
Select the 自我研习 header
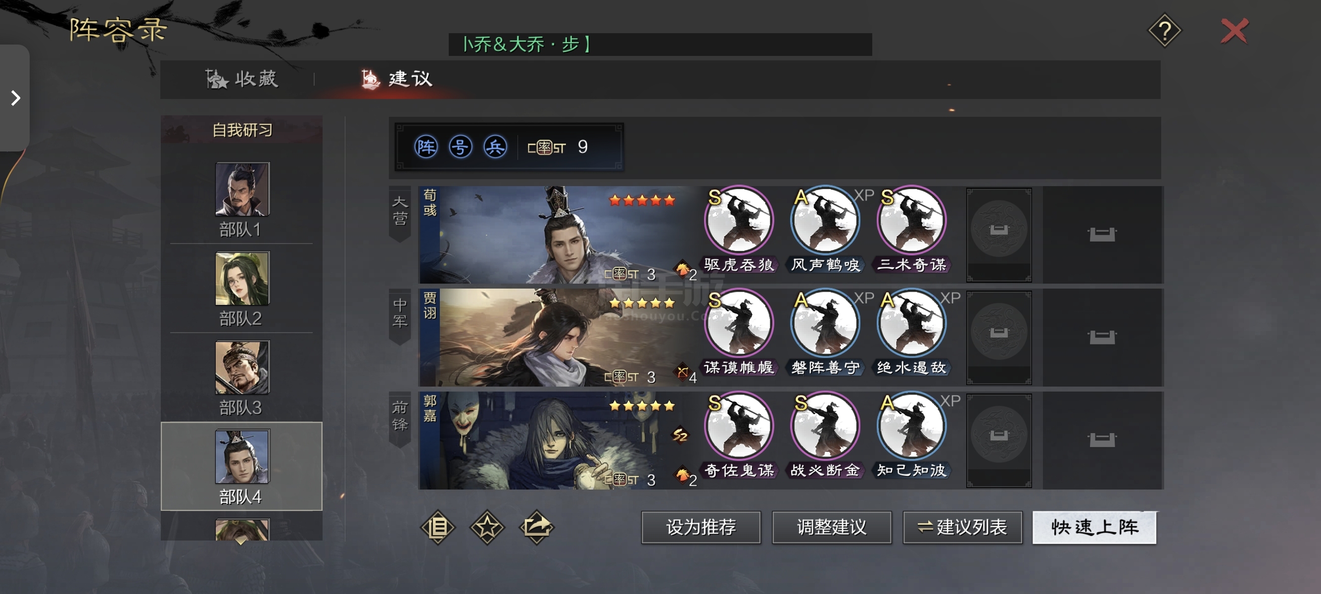pos(242,130)
